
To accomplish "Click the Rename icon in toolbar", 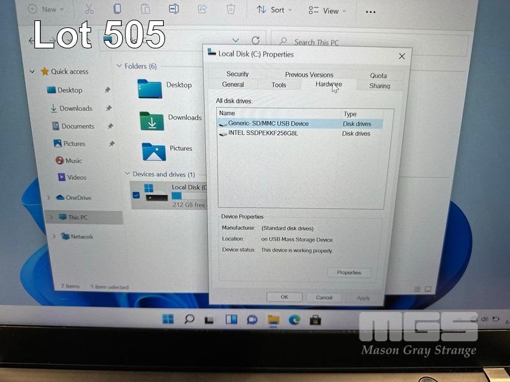I will click(173, 9).
